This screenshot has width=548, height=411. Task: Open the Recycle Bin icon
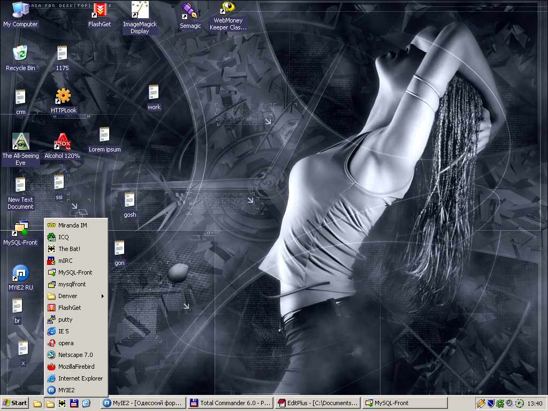[x=20, y=54]
